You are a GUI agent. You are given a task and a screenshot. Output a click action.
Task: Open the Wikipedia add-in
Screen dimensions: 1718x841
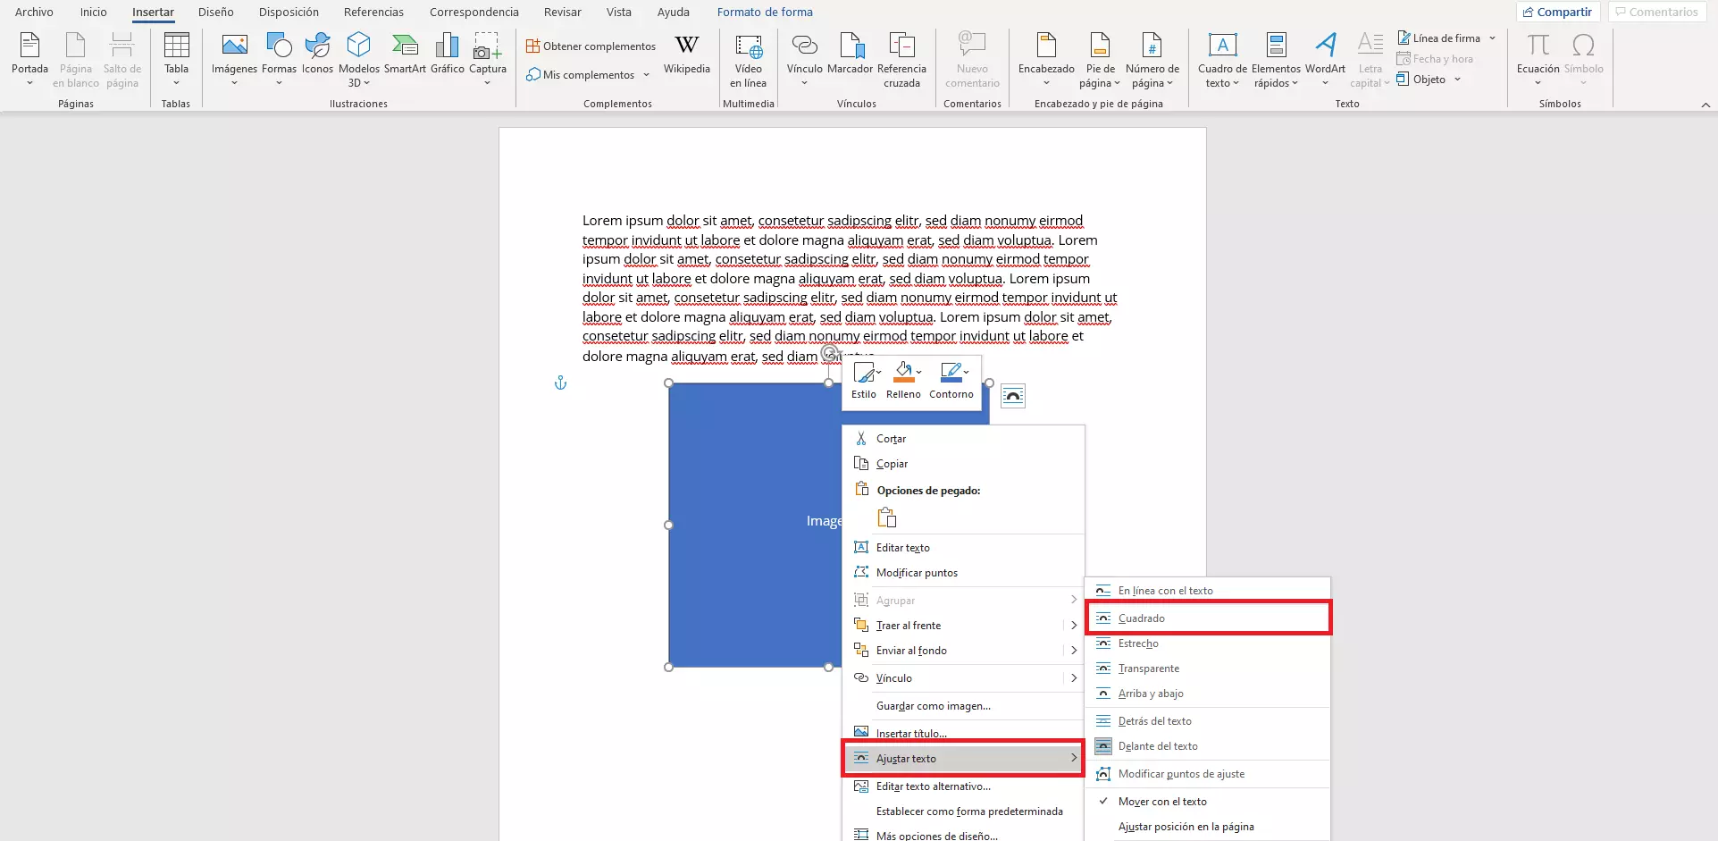coord(686,54)
